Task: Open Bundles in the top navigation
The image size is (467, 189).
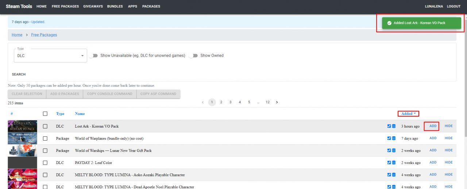Action: pyautogui.click(x=115, y=7)
